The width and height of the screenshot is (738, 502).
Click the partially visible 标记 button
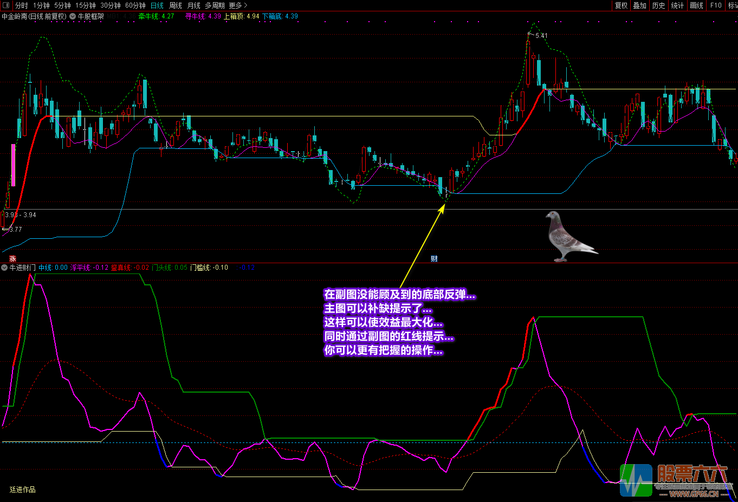tap(733, 5)
